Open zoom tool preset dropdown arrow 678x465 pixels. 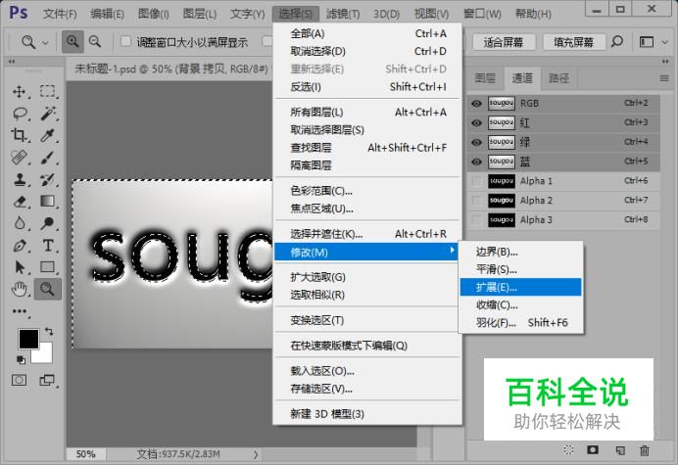click(x=45, y=42)
